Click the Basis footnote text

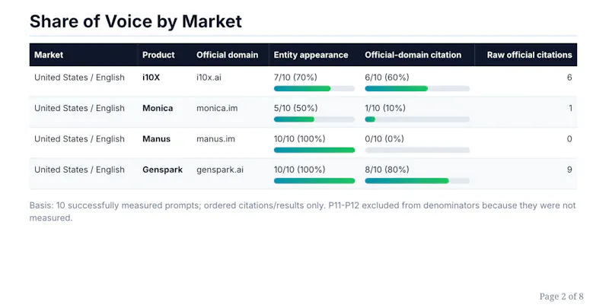pos(302,211)
